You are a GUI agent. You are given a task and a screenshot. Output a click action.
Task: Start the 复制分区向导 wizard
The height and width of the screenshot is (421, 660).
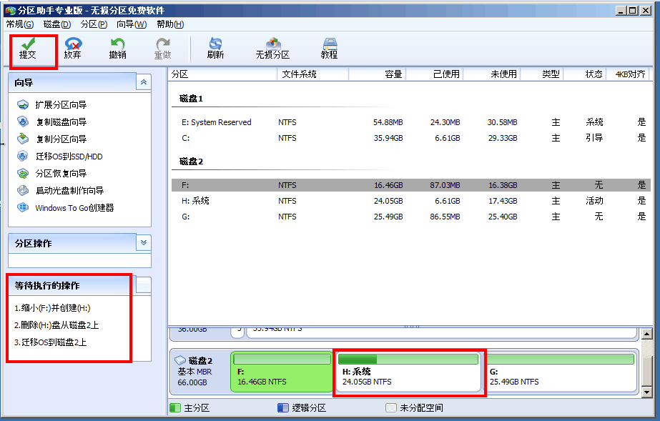point(61,139)
